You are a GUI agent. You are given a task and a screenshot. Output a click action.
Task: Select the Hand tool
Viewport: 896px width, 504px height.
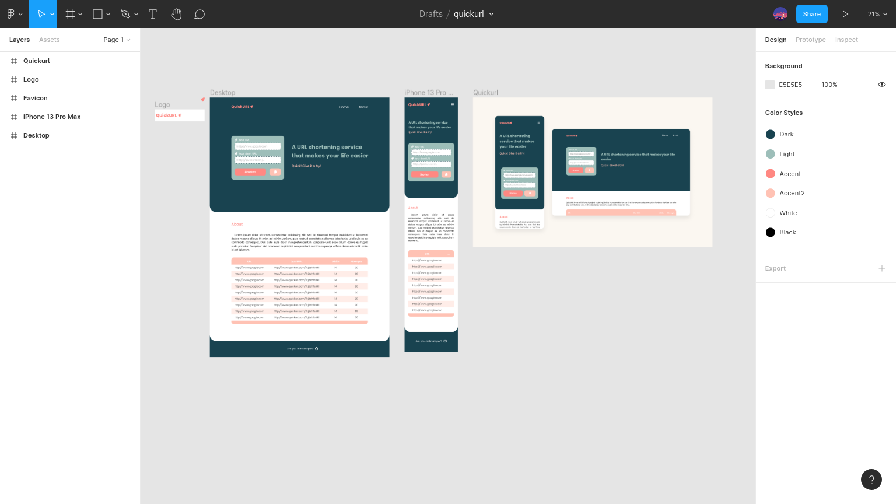(176, 14)
